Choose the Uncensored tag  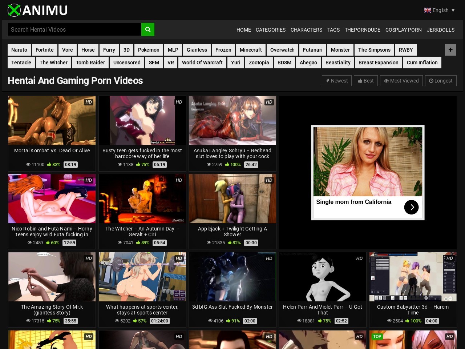point(127,63)
